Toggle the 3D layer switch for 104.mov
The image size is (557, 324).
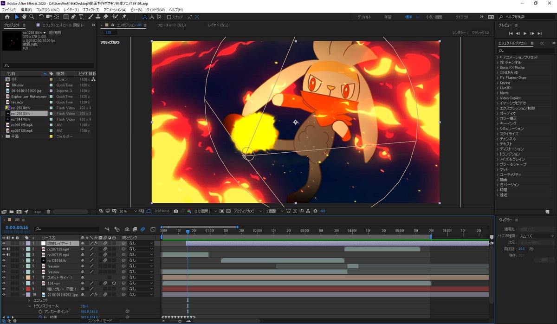pos(114,283)
